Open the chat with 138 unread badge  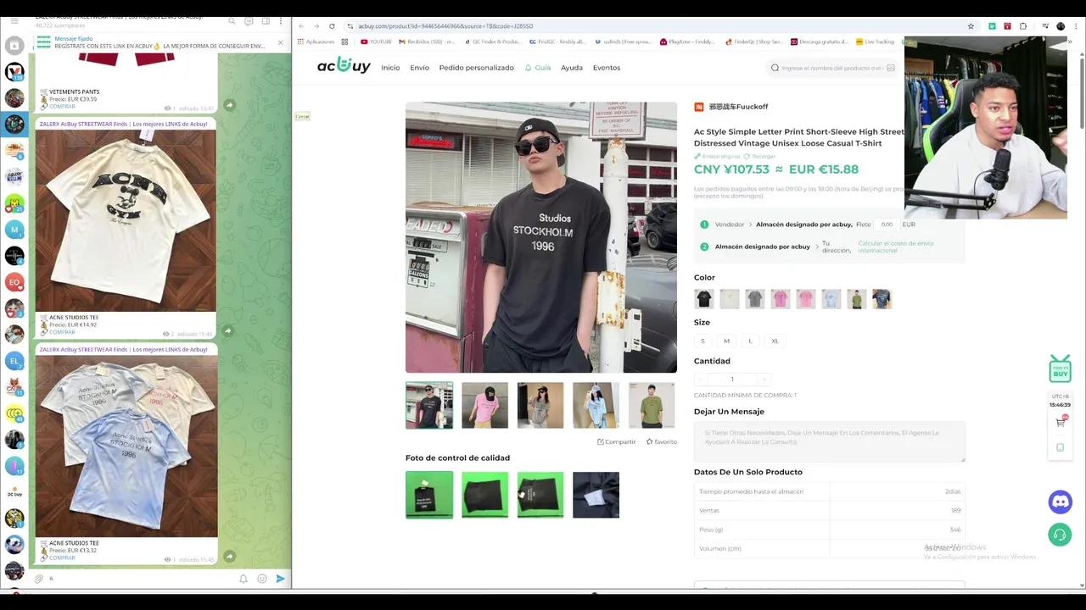pyautogui.click(x=14, y=72)
